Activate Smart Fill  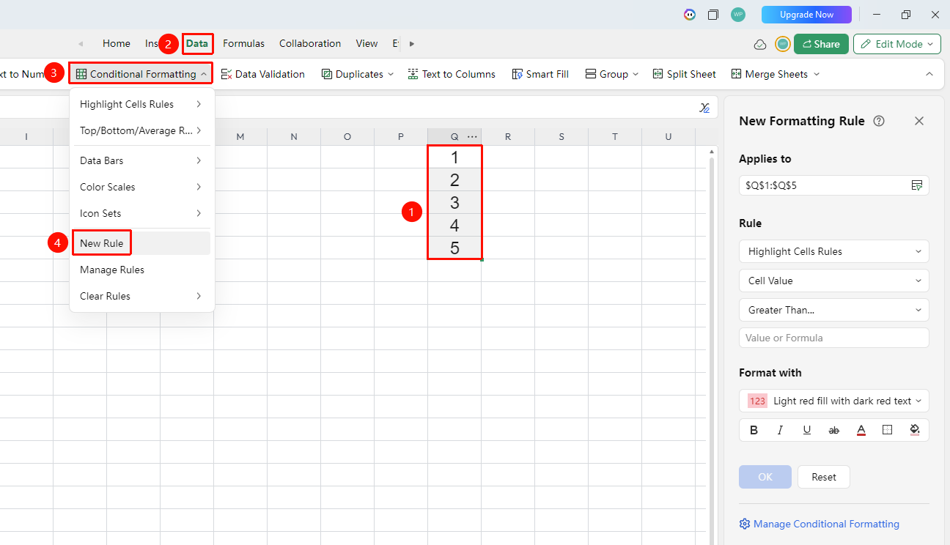(540, 74)
